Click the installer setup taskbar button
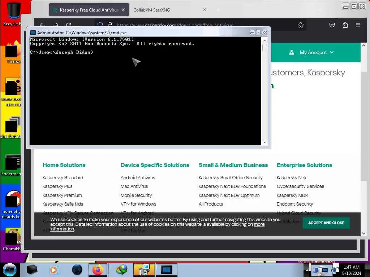 click(x=144, y=270)
